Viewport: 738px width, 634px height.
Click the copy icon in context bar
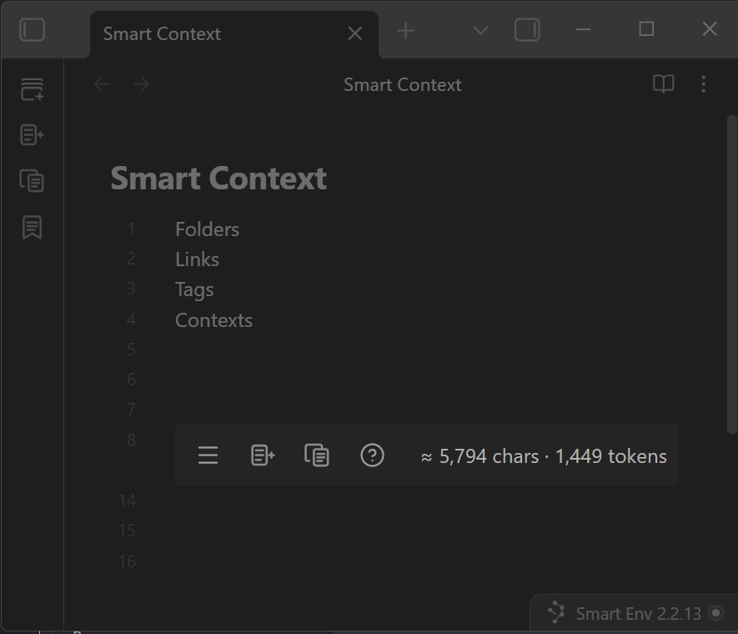click(x=317, y=455)
